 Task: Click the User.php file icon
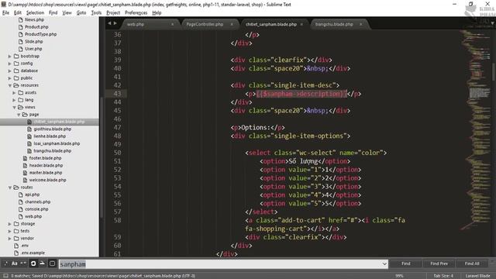pyautogui.click(x=21, y=49)
